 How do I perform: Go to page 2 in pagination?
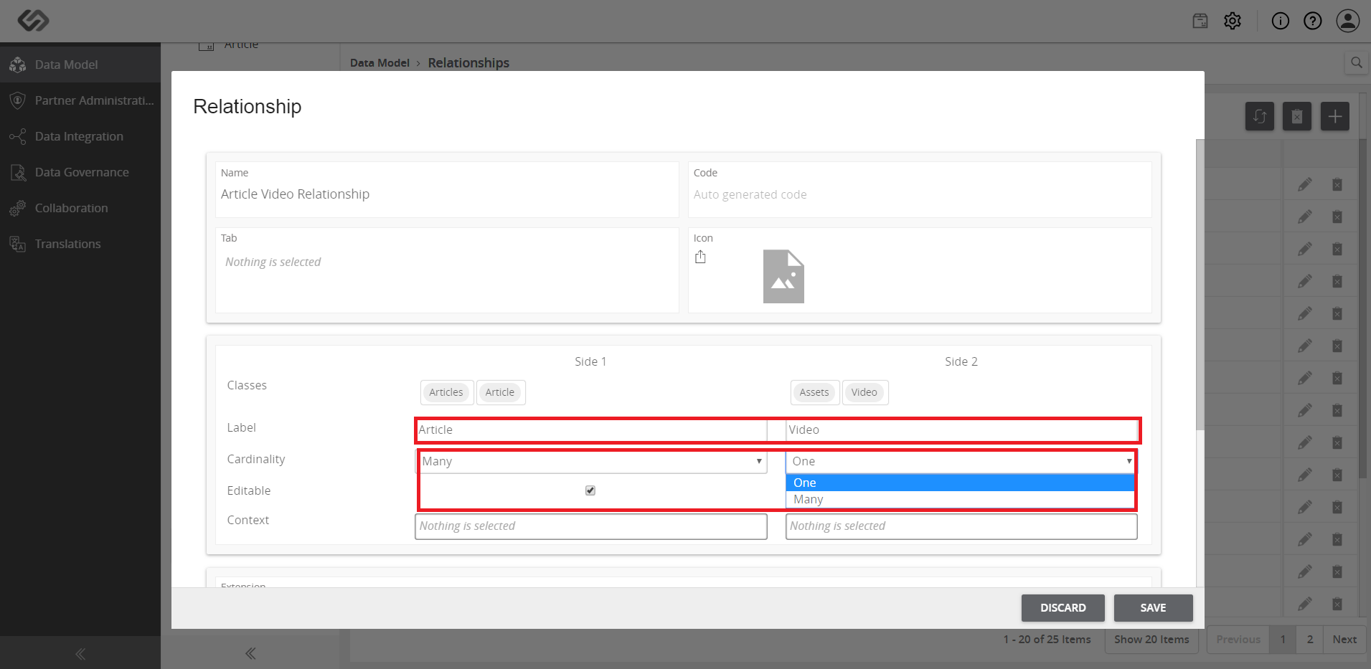(1310, 640)
